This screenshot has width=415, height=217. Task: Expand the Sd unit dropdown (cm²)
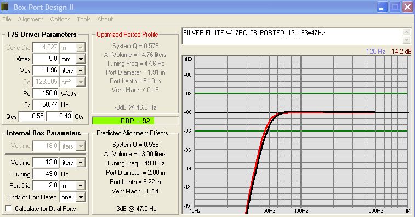81,82
